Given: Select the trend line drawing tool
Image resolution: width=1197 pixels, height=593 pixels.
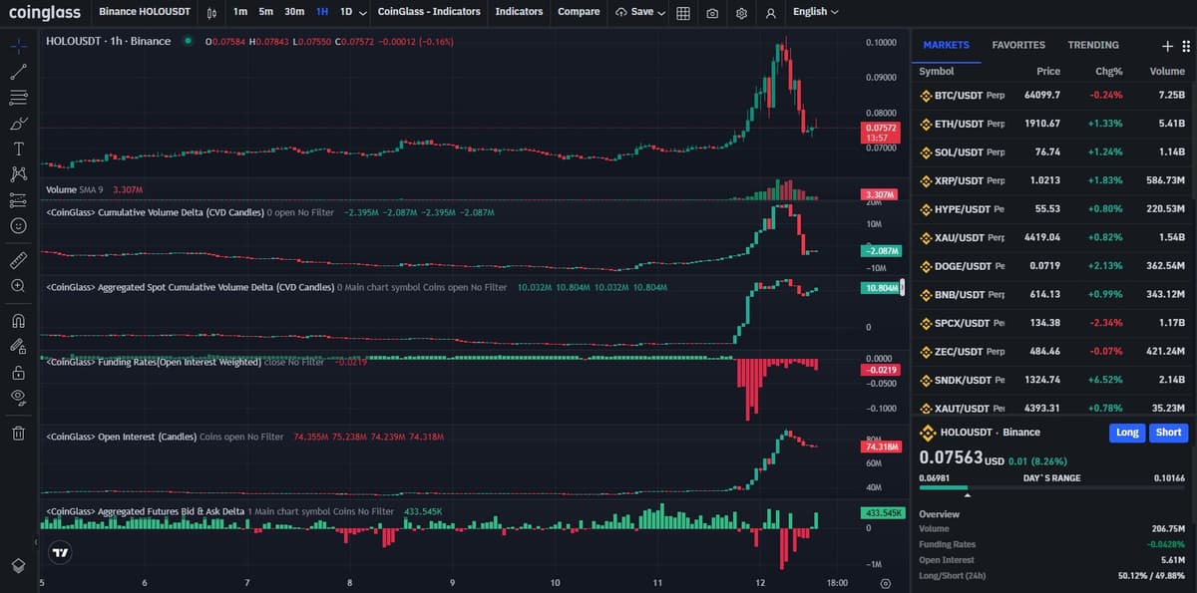Looking at the screenshot, I should click(x=18, y=72).
